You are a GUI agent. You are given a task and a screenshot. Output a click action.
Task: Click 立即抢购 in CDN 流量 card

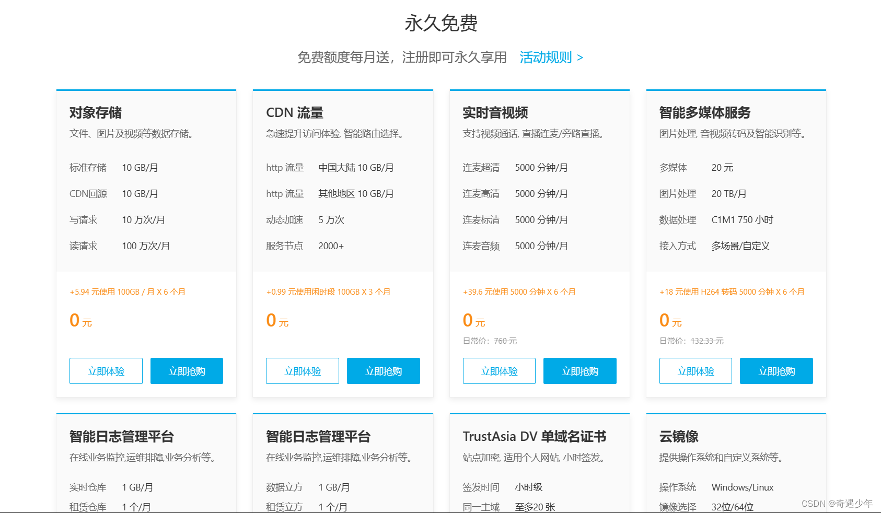point(384,371)
